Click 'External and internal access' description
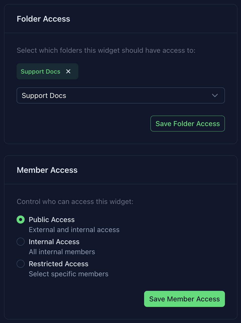Image resolution: width=241 pixels, height=323 pixels. click(74, 230)
